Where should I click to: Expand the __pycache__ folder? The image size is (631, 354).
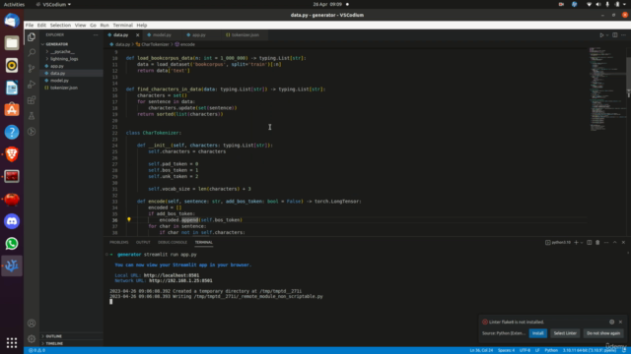click(62, 52)
